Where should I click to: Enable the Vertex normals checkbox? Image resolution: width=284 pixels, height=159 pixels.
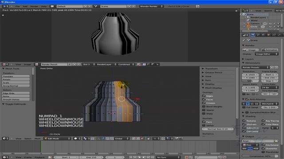[x=204, y=125]
